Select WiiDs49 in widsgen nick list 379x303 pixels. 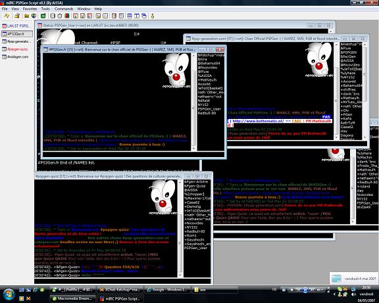click(x=363, y=207)
